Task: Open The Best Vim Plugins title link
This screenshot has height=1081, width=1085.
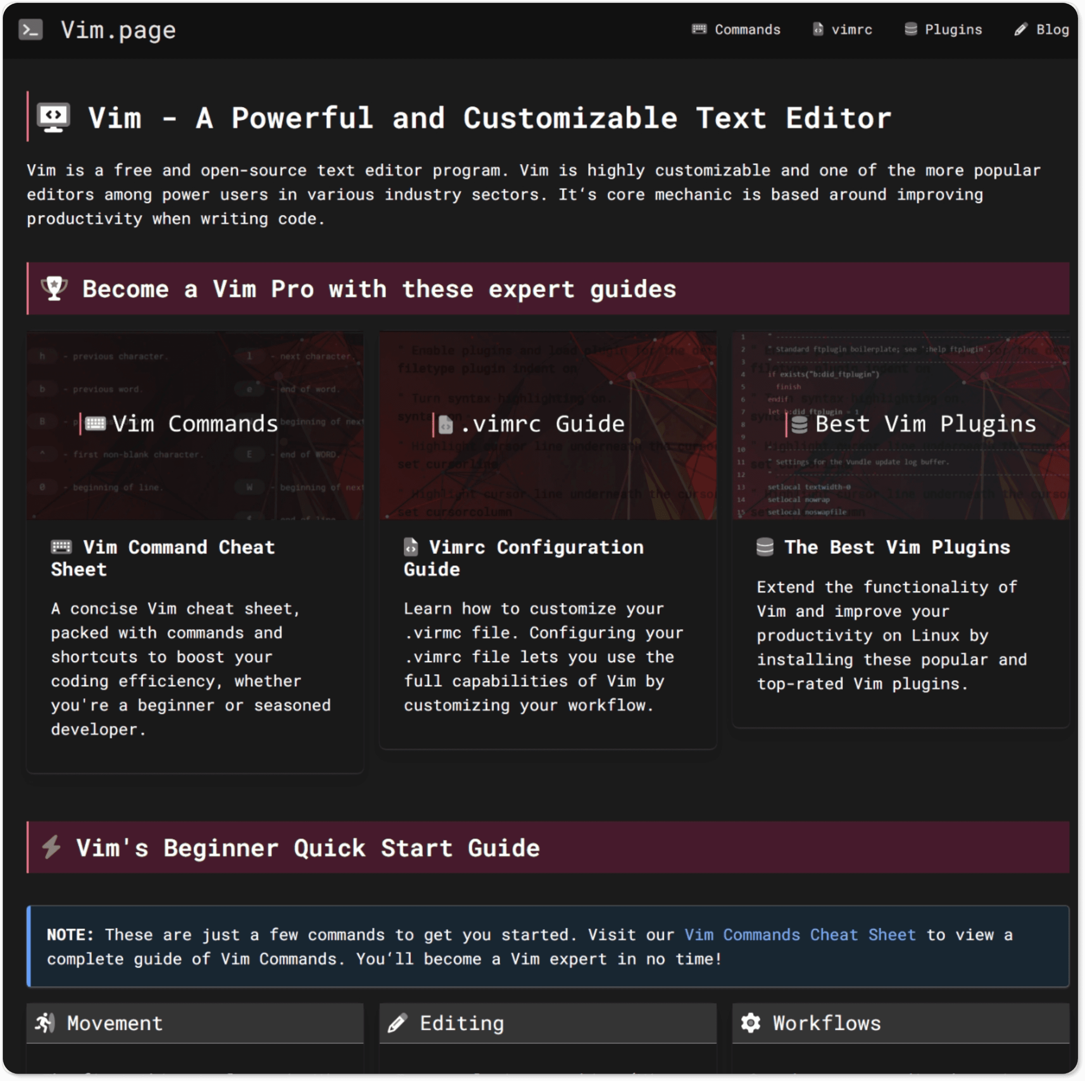Action: (x=897, y=547)
